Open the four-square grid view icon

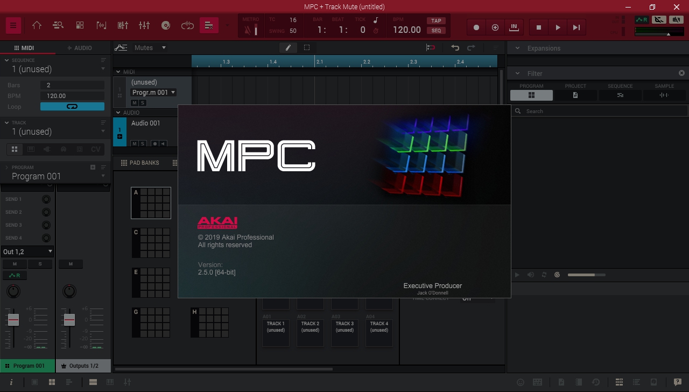click(80, 25)
